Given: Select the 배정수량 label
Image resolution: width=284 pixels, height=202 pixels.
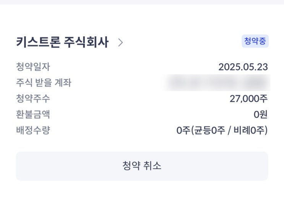Looking at the screenshot, I should tap(33, 130).
